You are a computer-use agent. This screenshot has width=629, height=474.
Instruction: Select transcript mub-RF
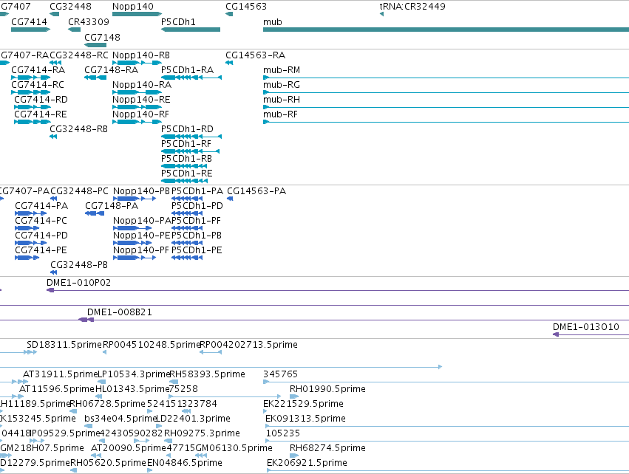point(446,123)
